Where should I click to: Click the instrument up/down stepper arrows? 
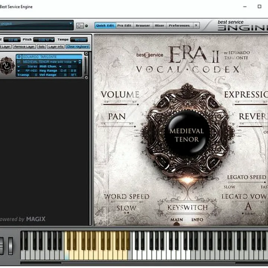[80, 62]
